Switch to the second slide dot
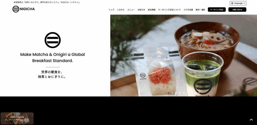This screenshot has width=257, height=125. (x=172, y=93)
